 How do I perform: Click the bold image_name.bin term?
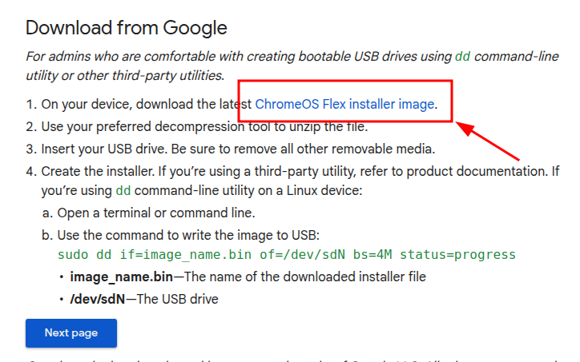coord(121,276)
